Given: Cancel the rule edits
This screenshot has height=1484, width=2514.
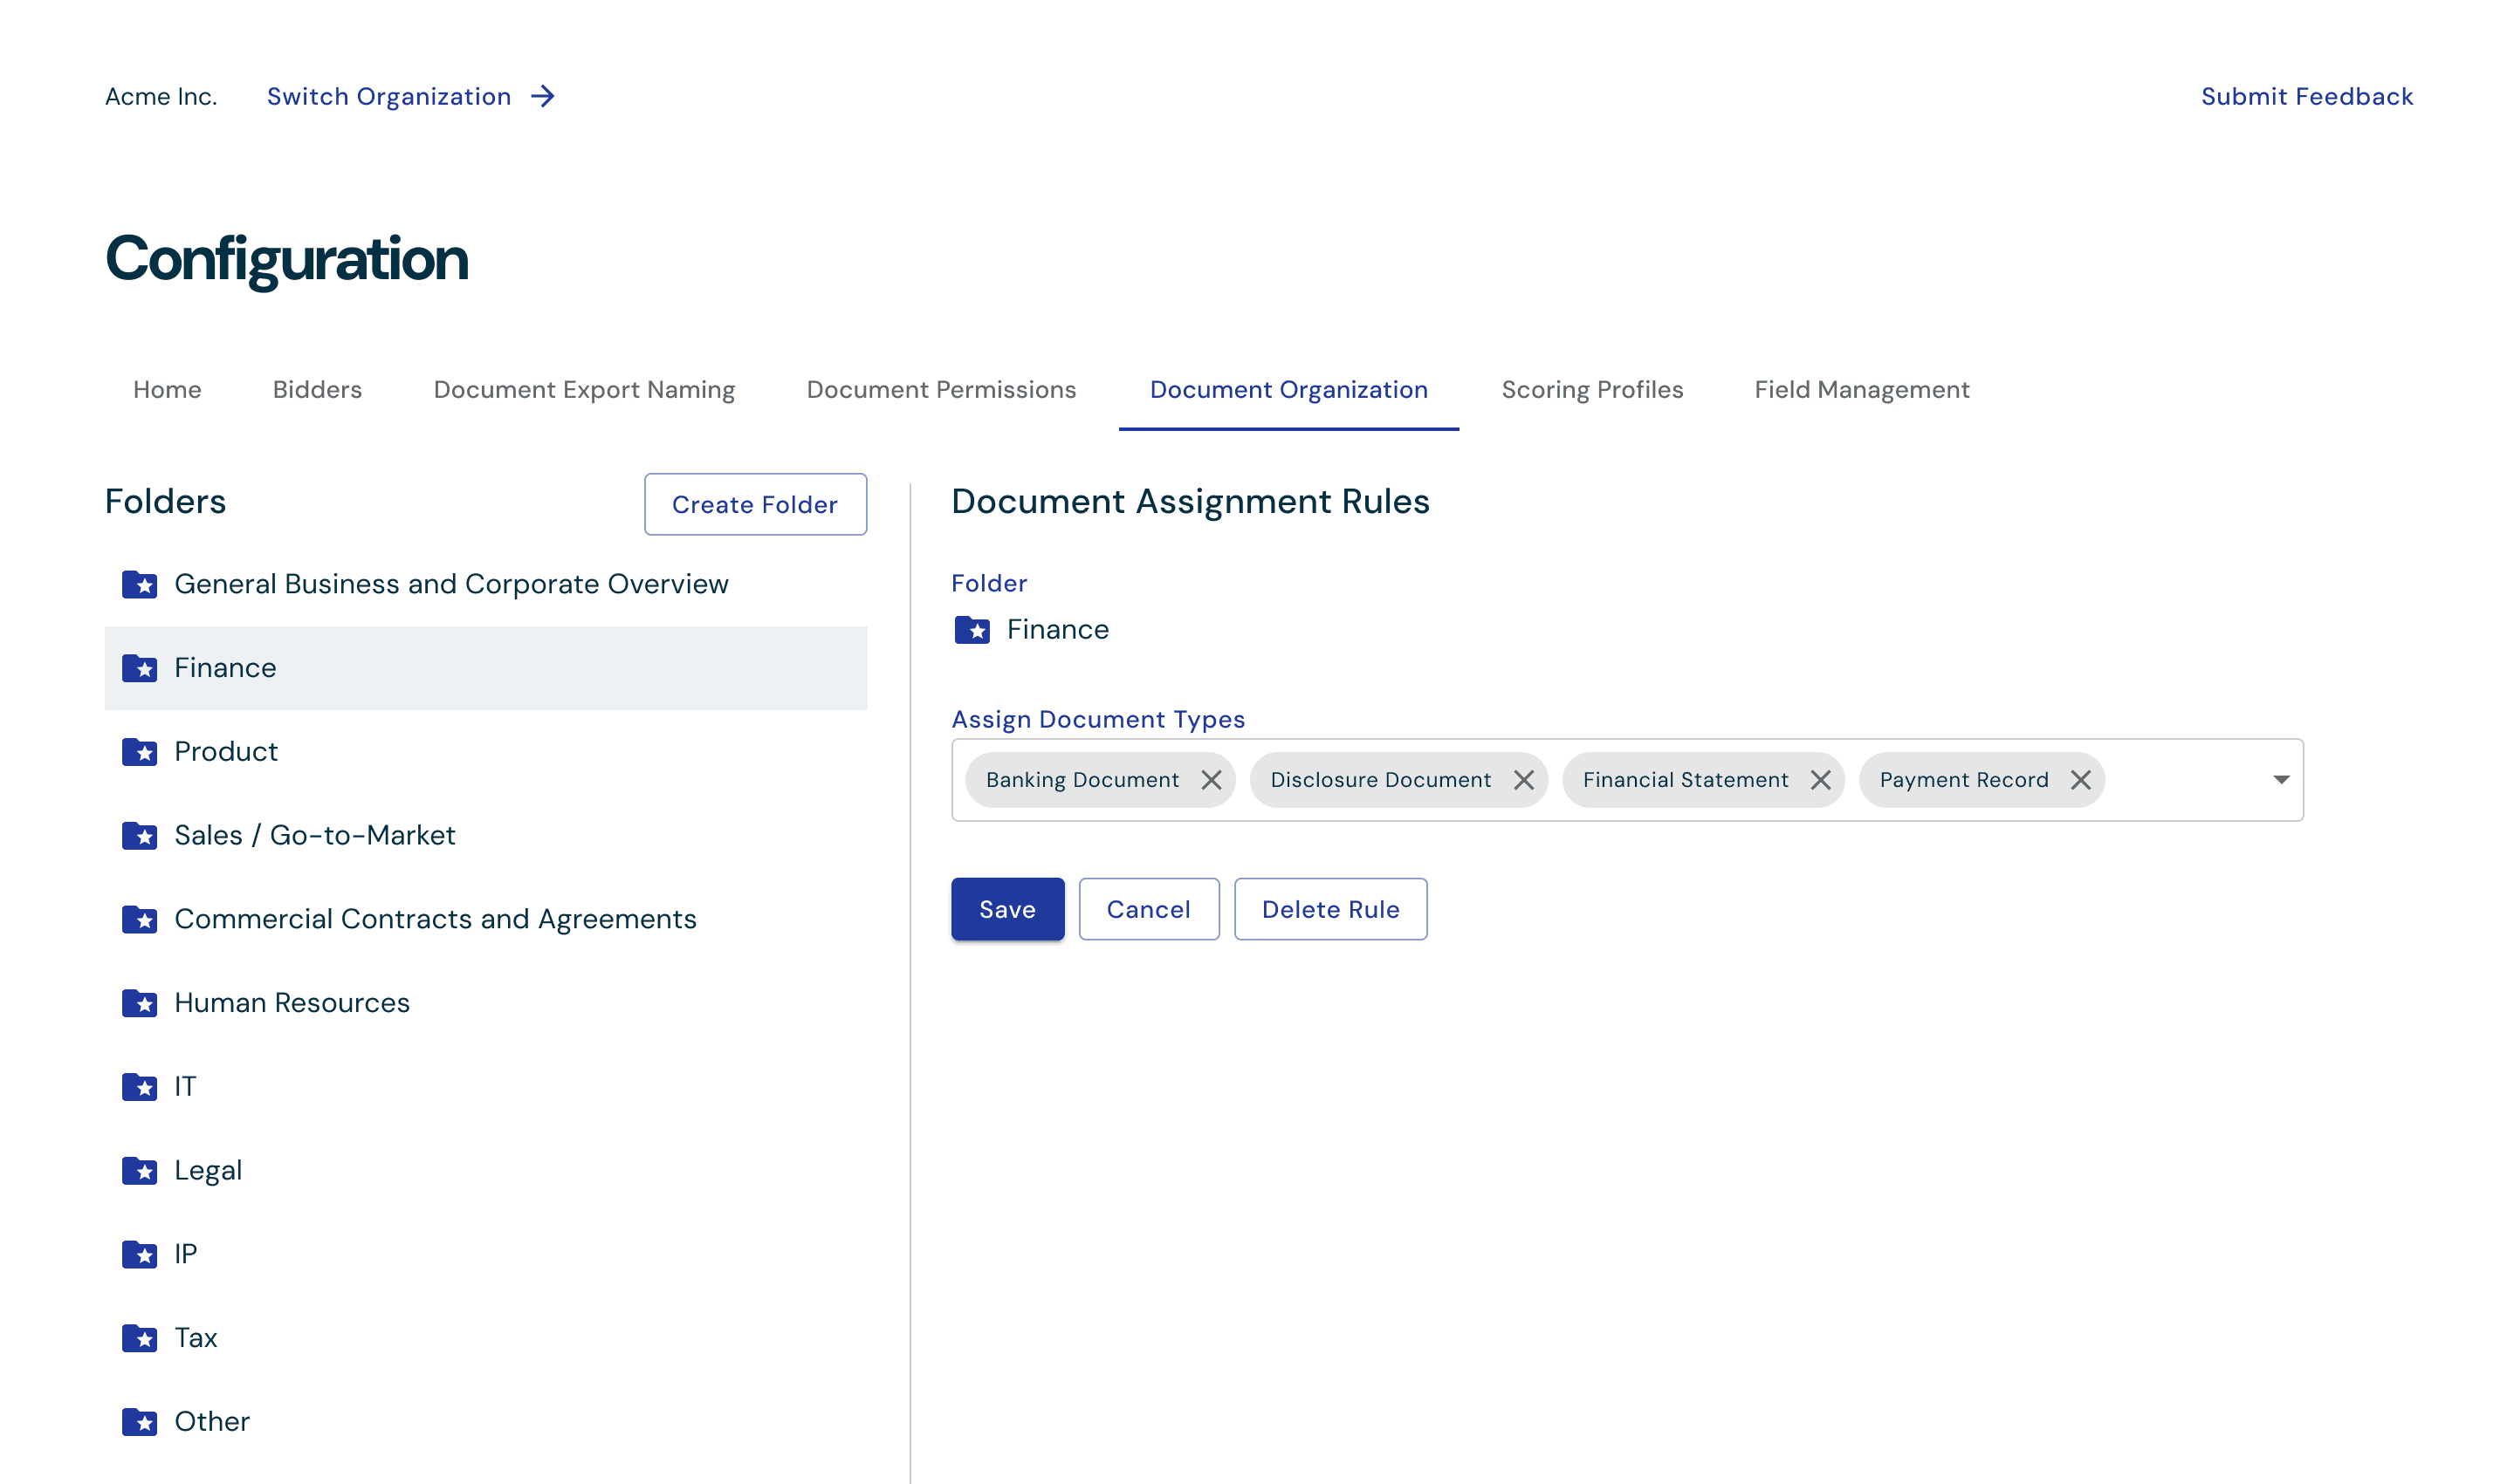Looking at the screenshot, I should 1148,909.
